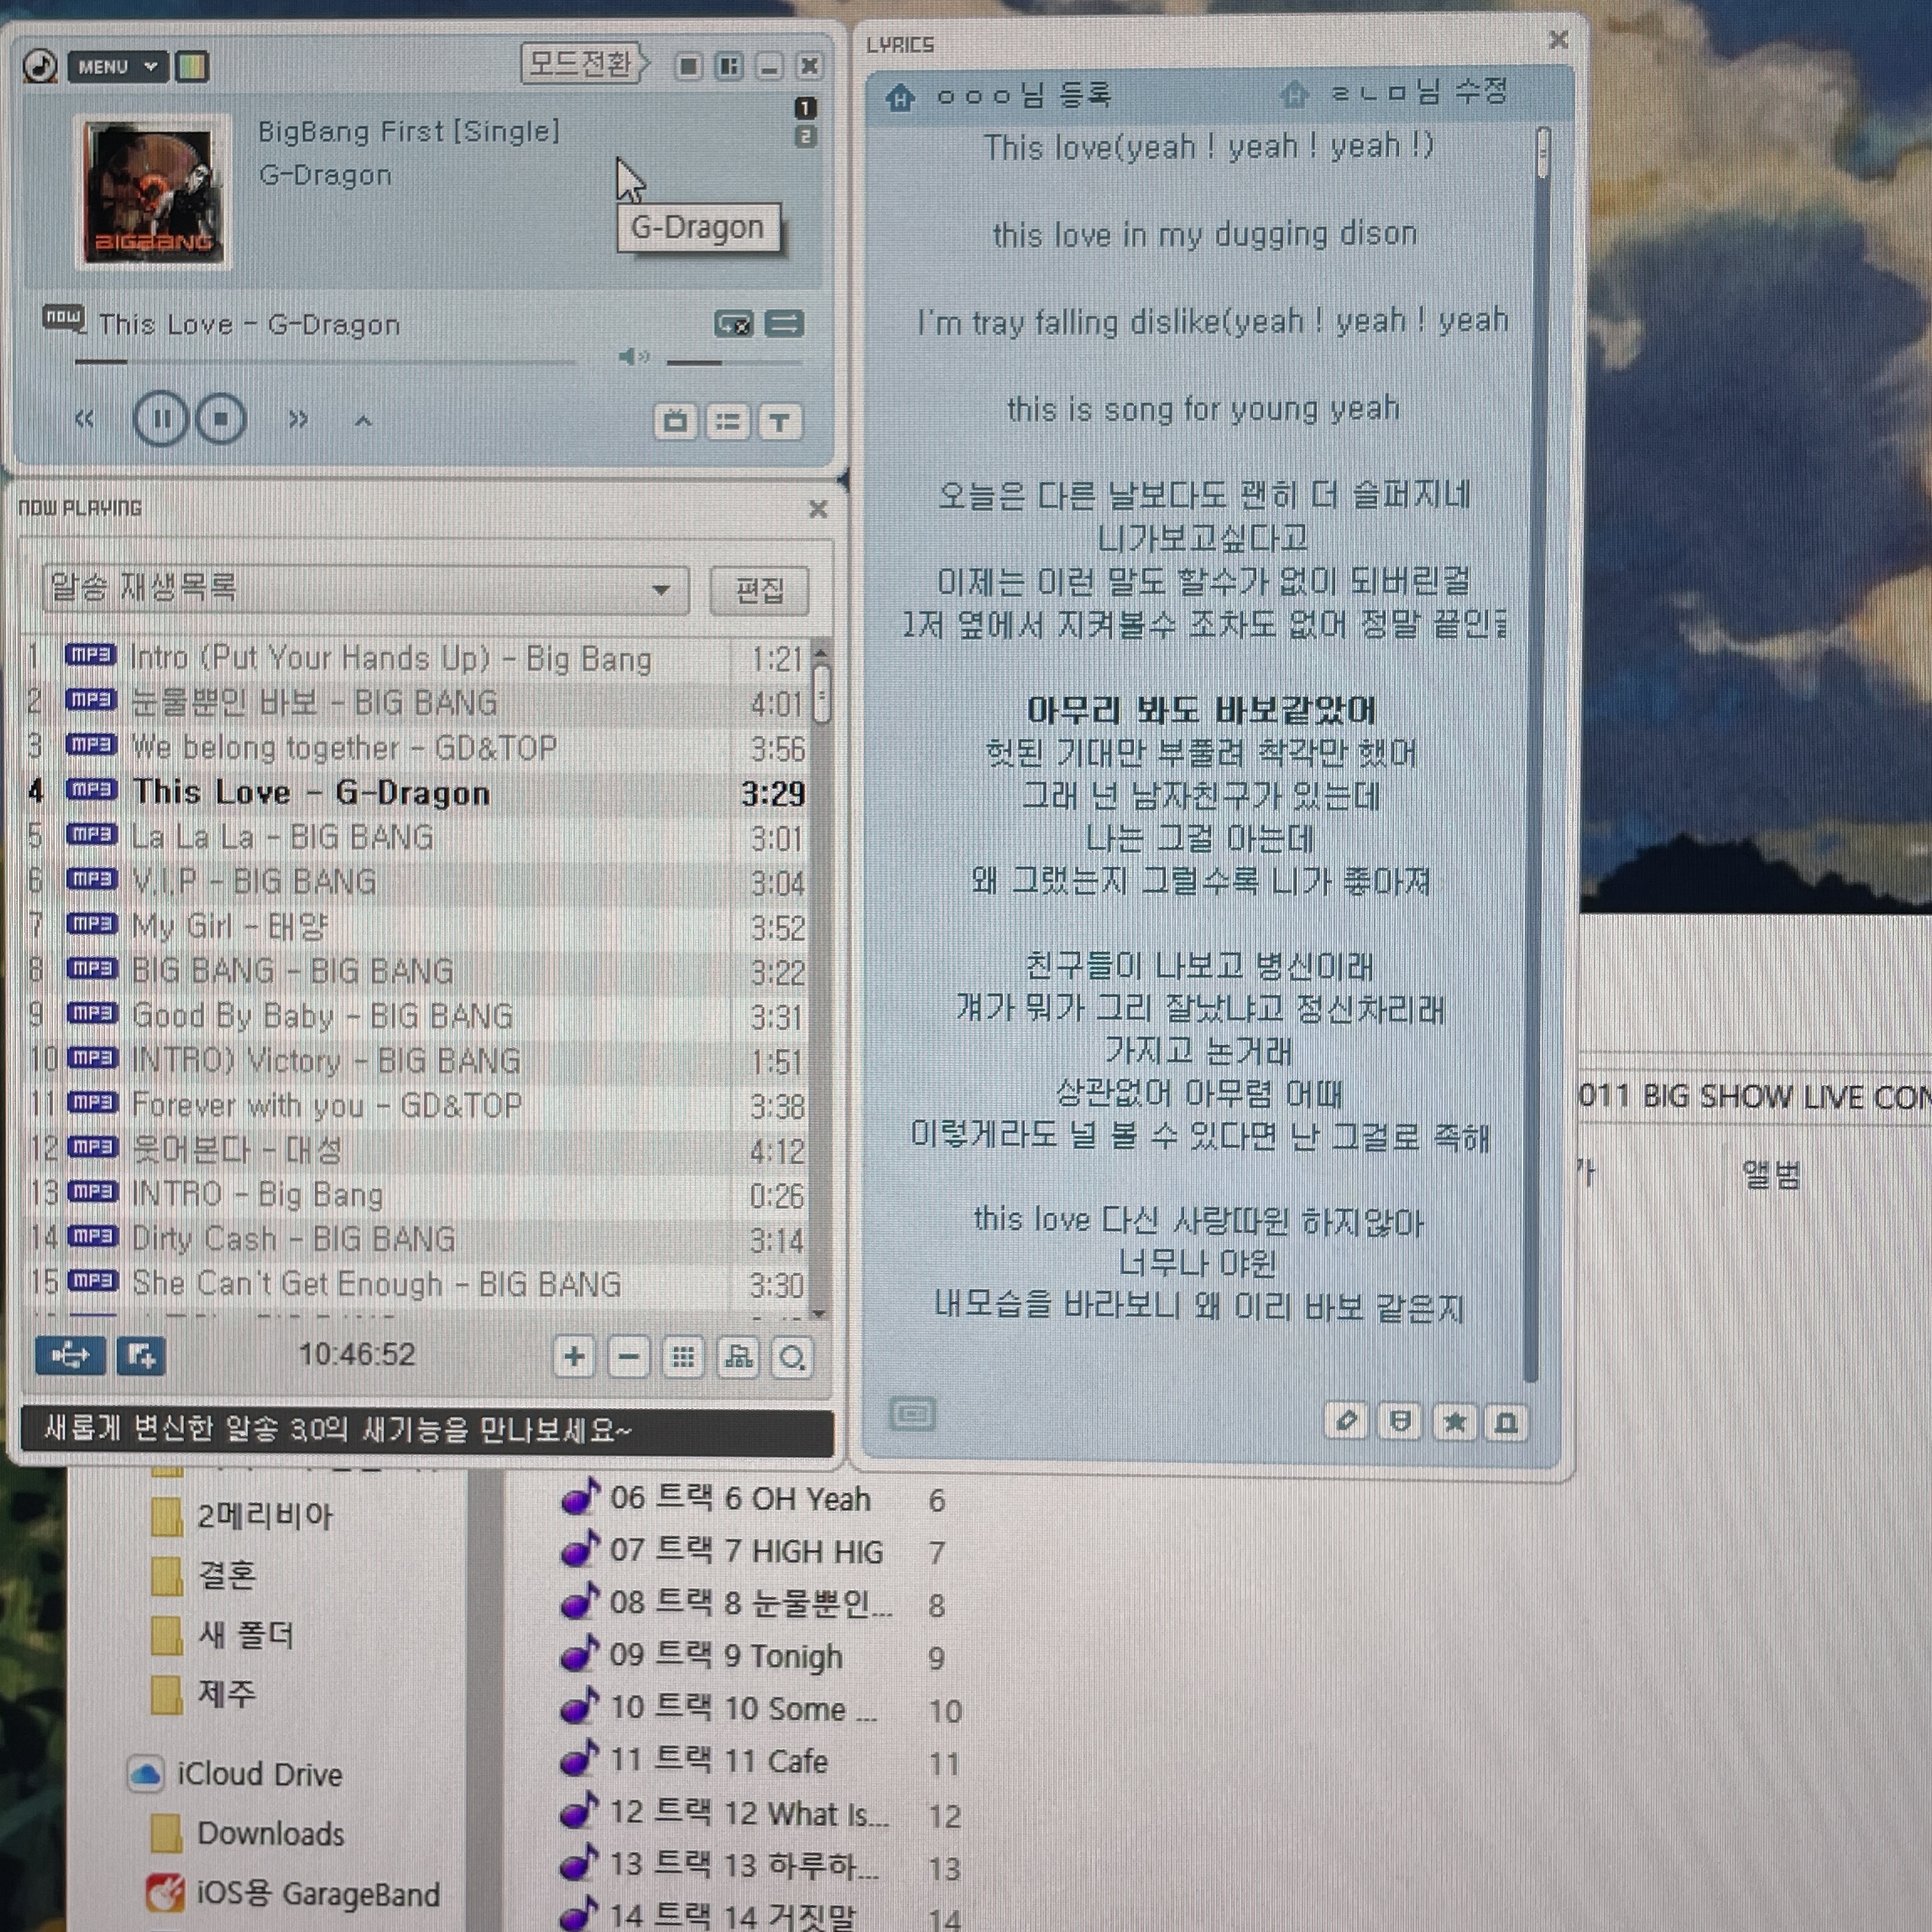
Task: Toggle the lyrics display mode icon at the bottom left
Action: [912, 1414]
